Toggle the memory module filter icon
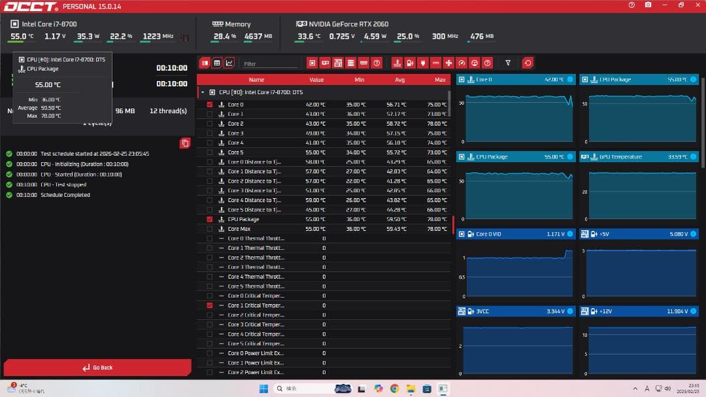Viewport: 706px width, 397px height. (364, 63)
